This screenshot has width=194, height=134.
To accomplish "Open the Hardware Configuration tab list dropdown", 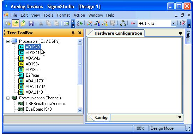I will click(x=180, y=33).
